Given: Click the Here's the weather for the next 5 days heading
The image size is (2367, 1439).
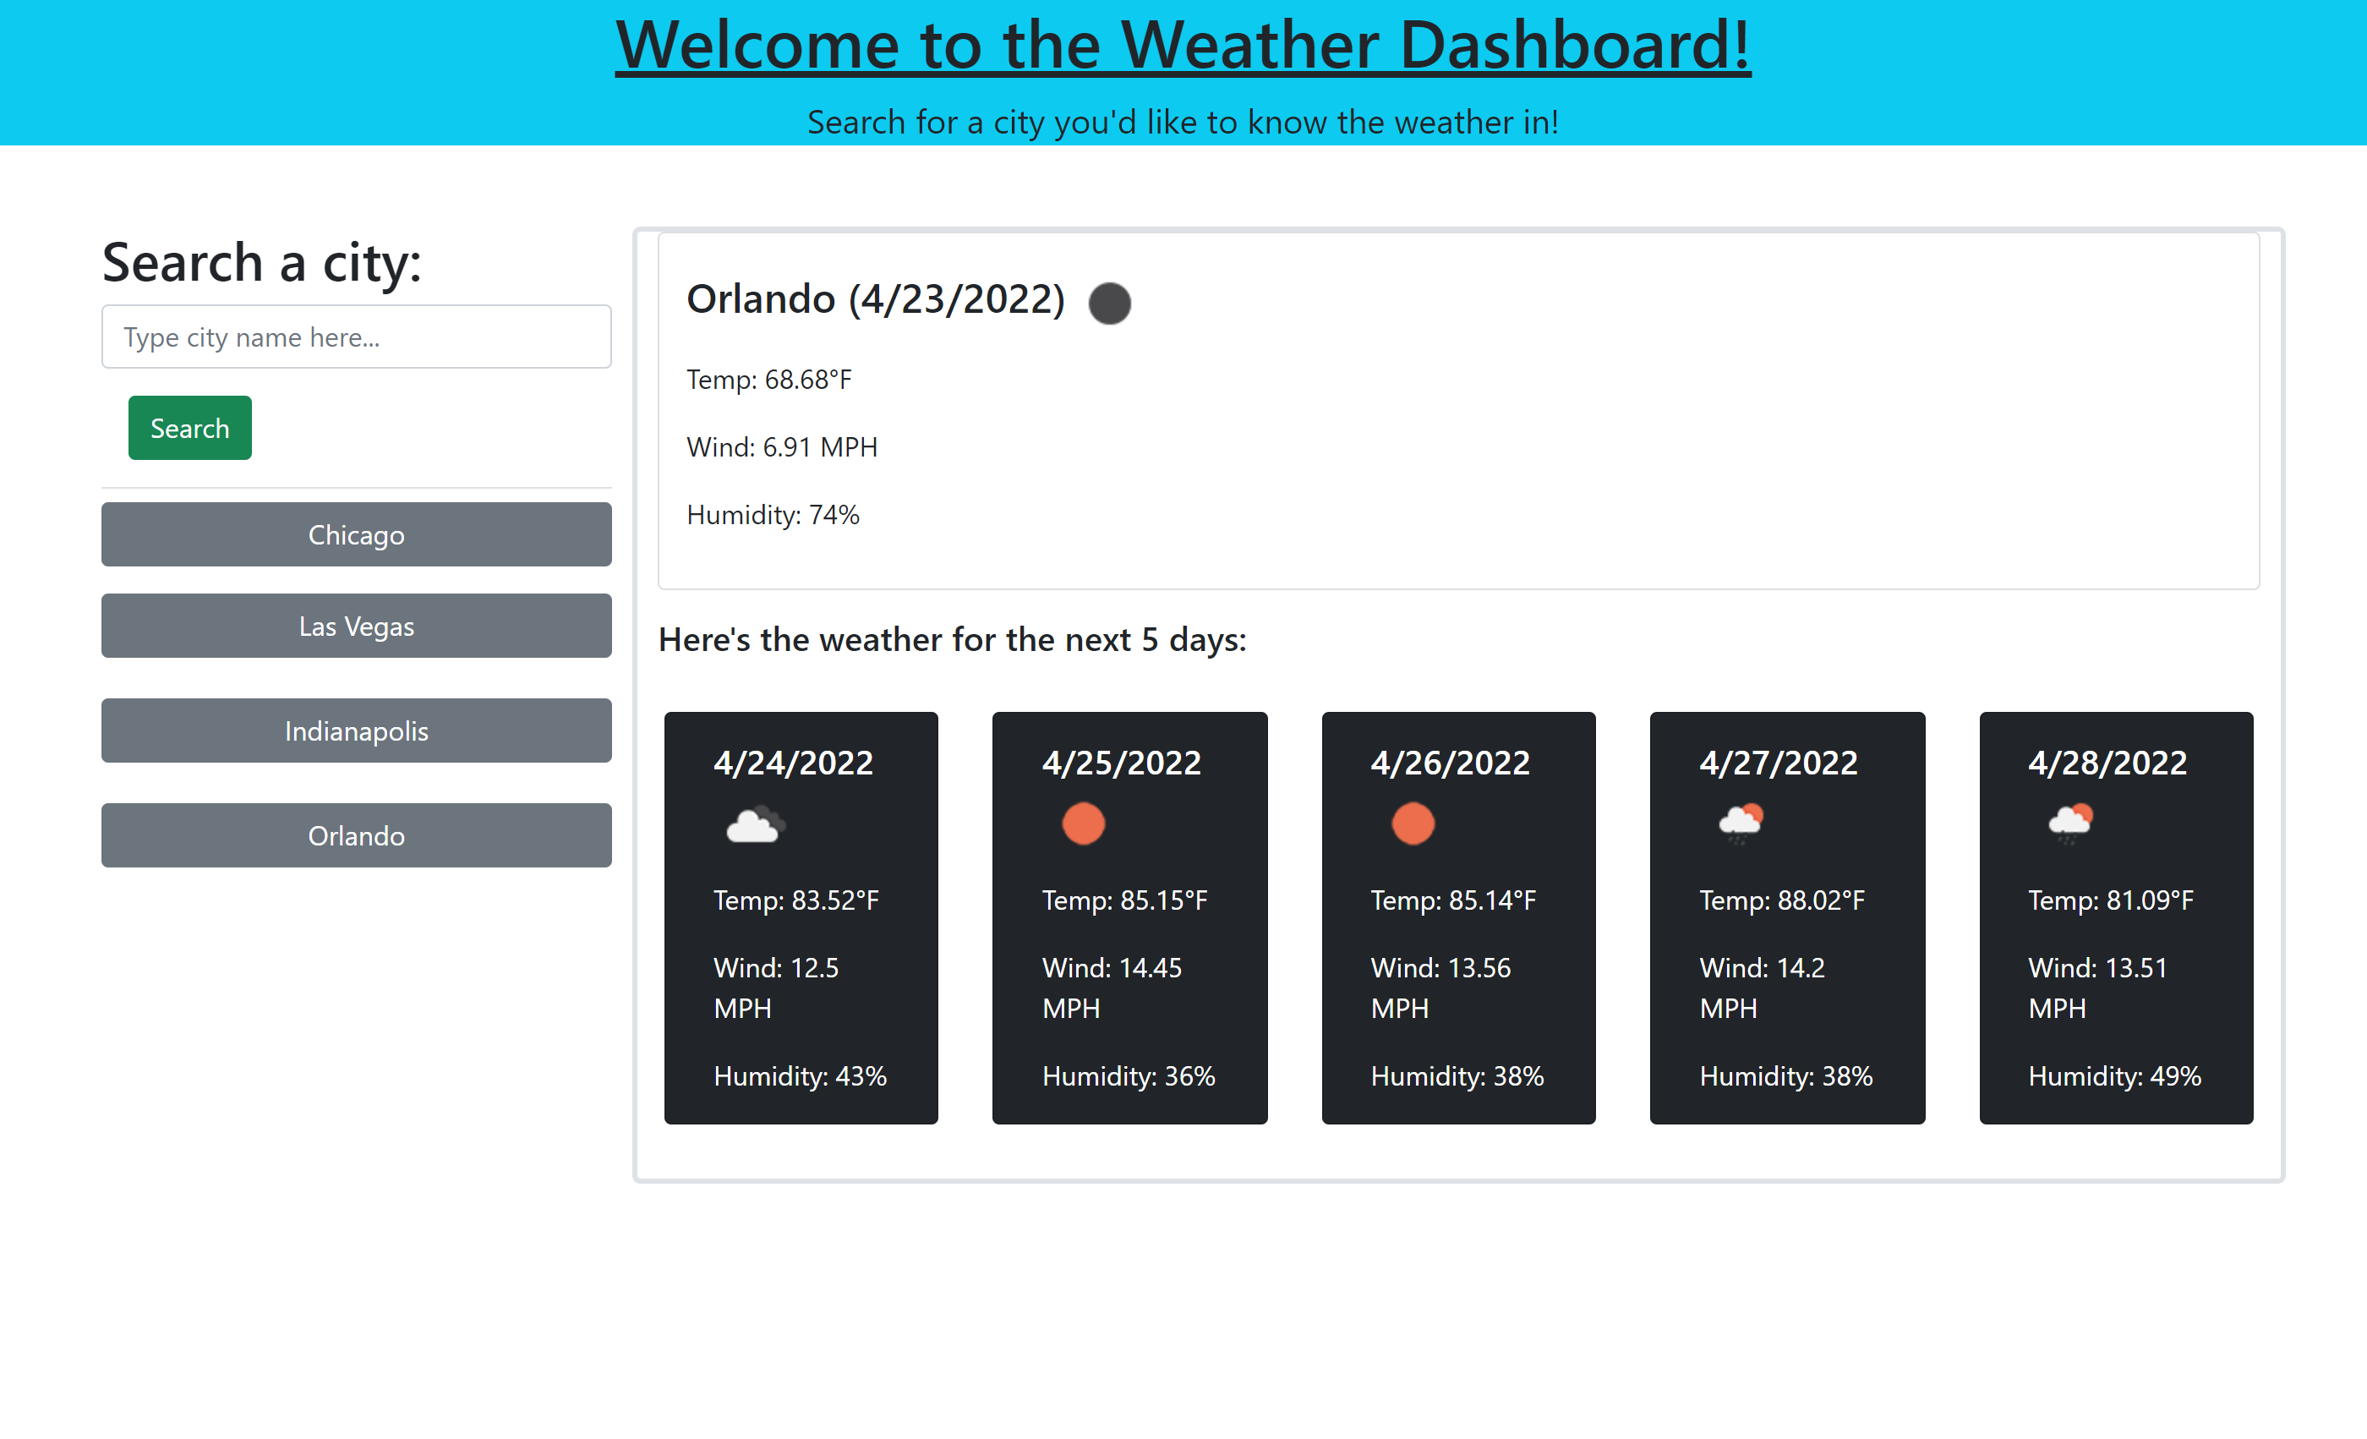Looking at the screenshot, I should (x=951, y=639).
